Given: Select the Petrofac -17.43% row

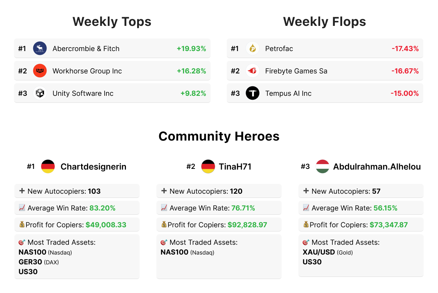Looking at the screenshot, I should [x=325, y=49].
